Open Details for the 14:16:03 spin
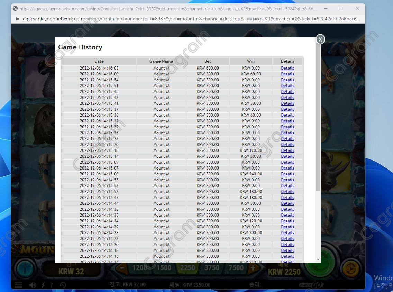 (287, 68)
